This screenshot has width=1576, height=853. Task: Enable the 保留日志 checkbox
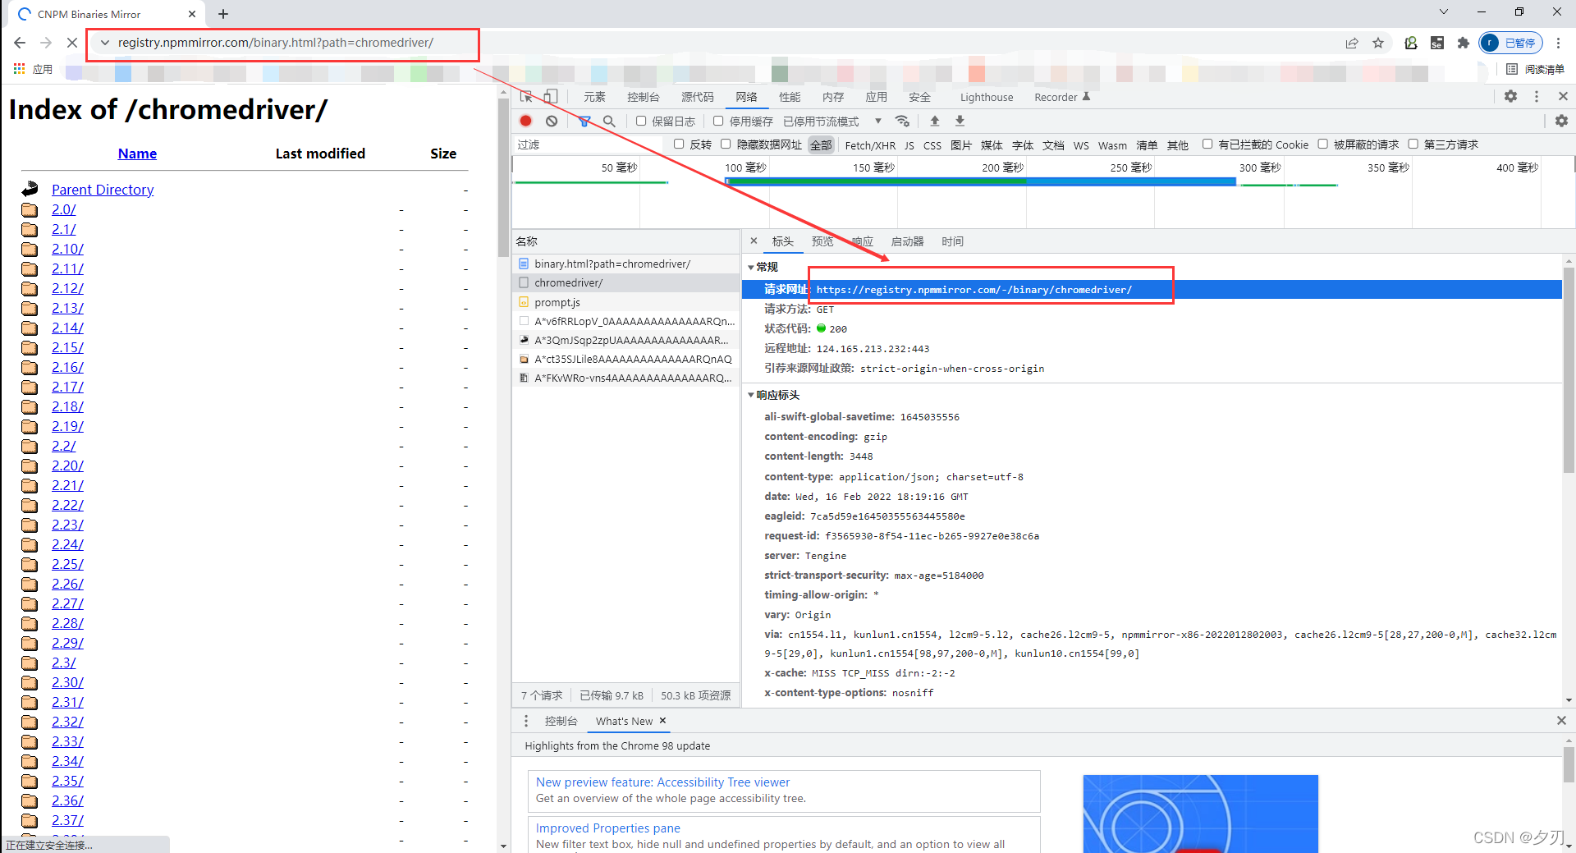tap(641, 121)
